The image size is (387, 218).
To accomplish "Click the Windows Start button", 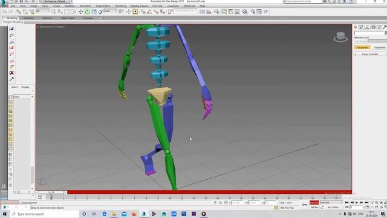I will (x=4, y=214).
